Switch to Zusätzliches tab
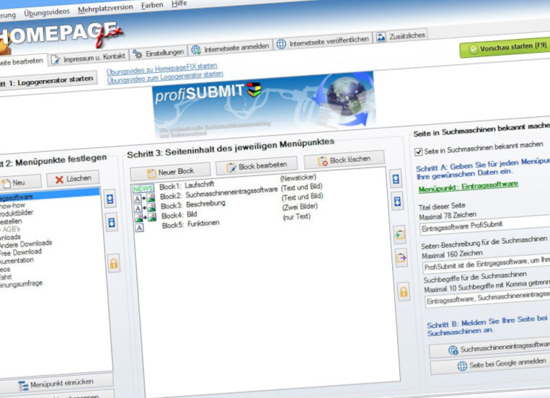The height and width of the screenshot is (398, 550). click(x=401, y=36)
